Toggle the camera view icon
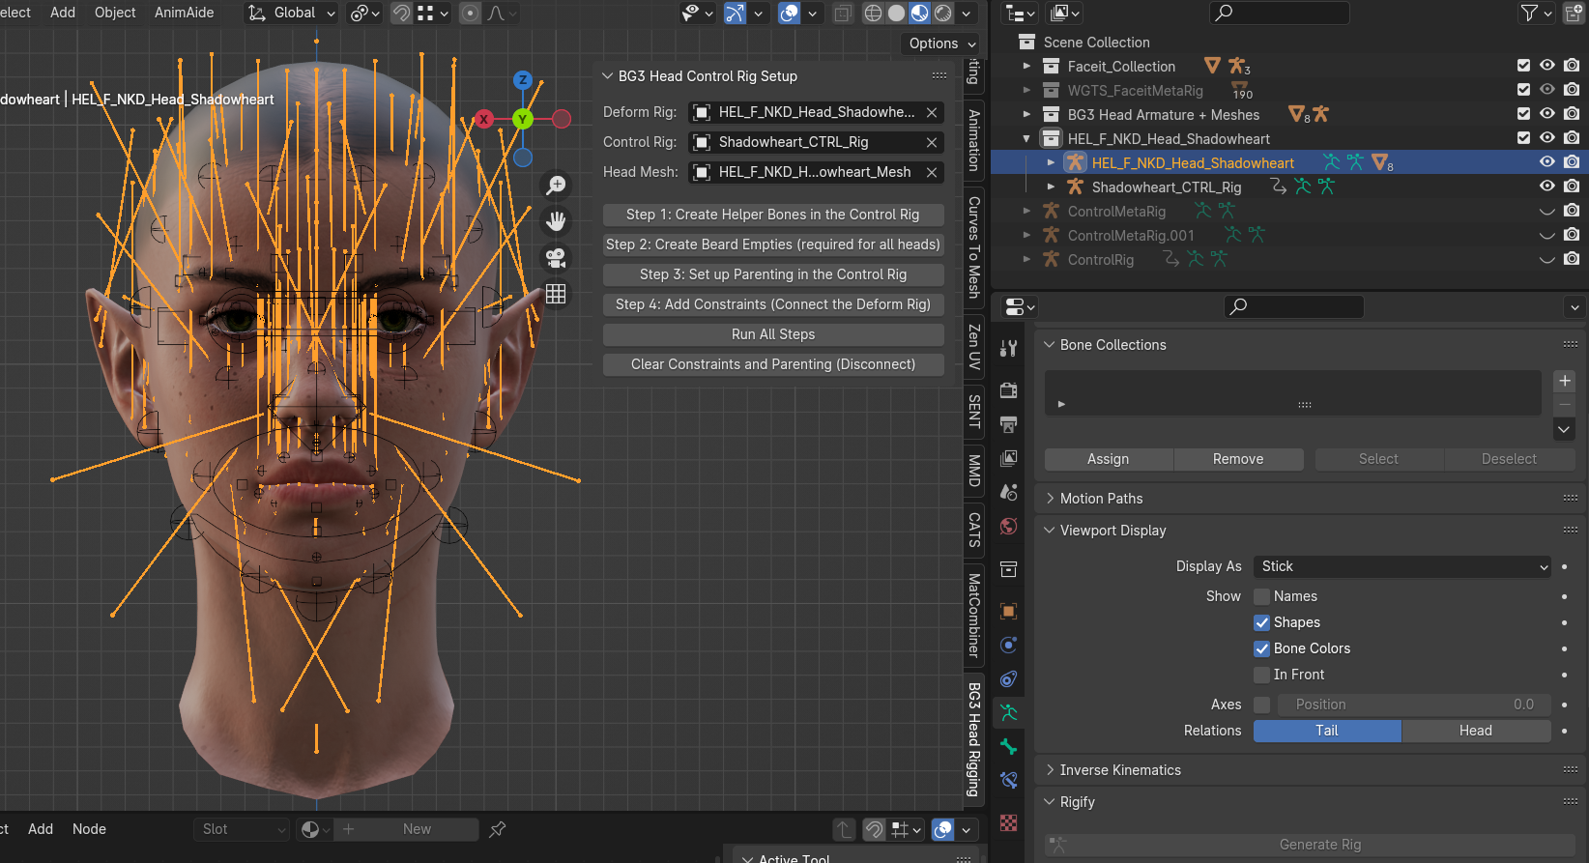 (556, 258)
